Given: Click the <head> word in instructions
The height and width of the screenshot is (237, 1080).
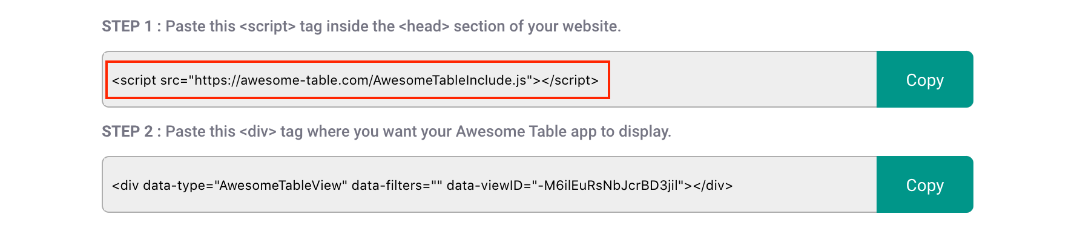Looking at the screenshot, I should point(424,26).
